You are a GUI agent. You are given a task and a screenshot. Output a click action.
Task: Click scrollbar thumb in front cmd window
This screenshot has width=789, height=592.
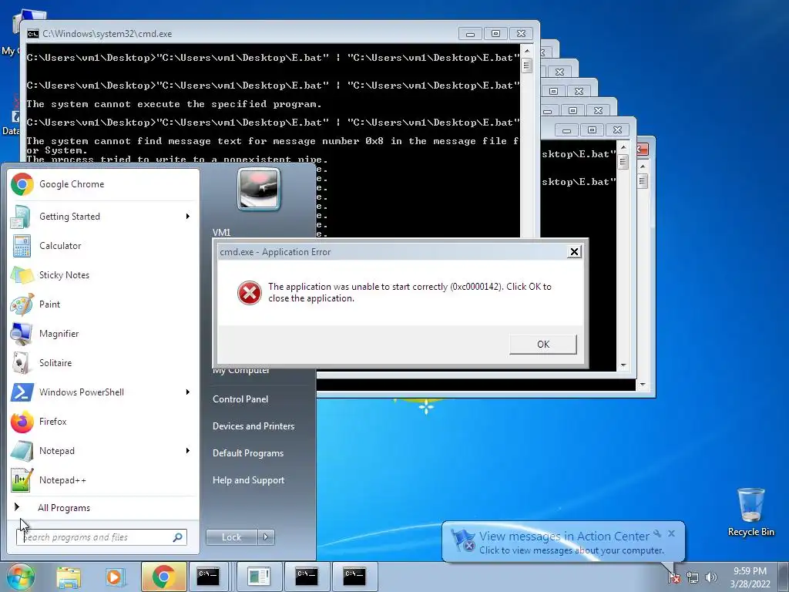527,66
